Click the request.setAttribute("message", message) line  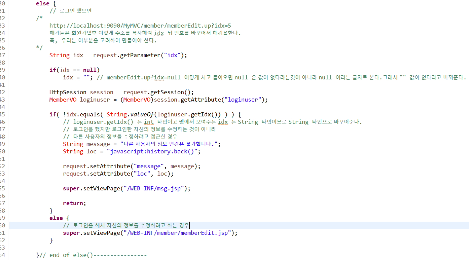[132, 166]
